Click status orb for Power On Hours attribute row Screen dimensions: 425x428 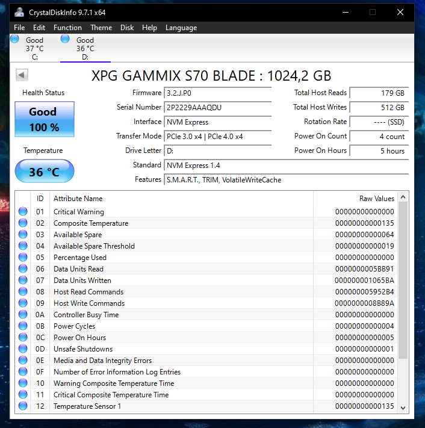(x=23, y=337)
